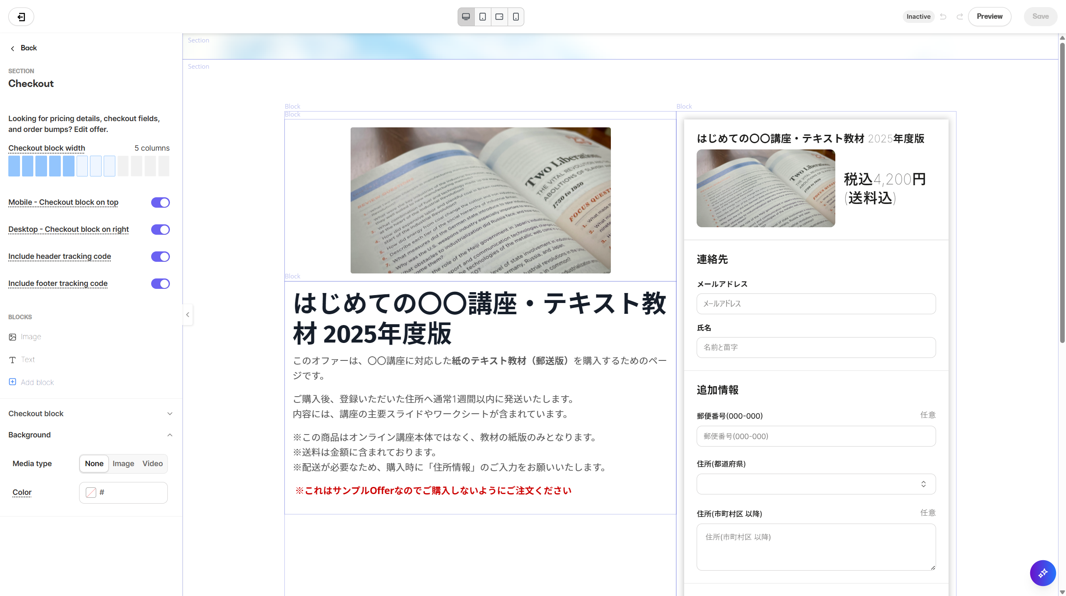Image resolution: width=1066 pixels, height=596 pixels.
Task: Click the undo arrow icon
Action: click(x=943, y=17)
